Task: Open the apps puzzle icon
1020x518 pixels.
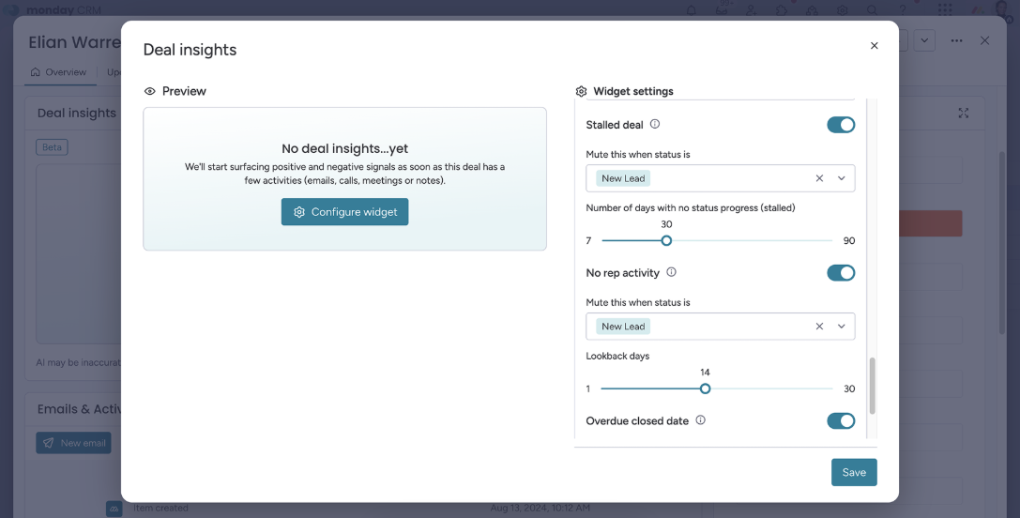Action: pyautogui.click(x=782, y=9)
